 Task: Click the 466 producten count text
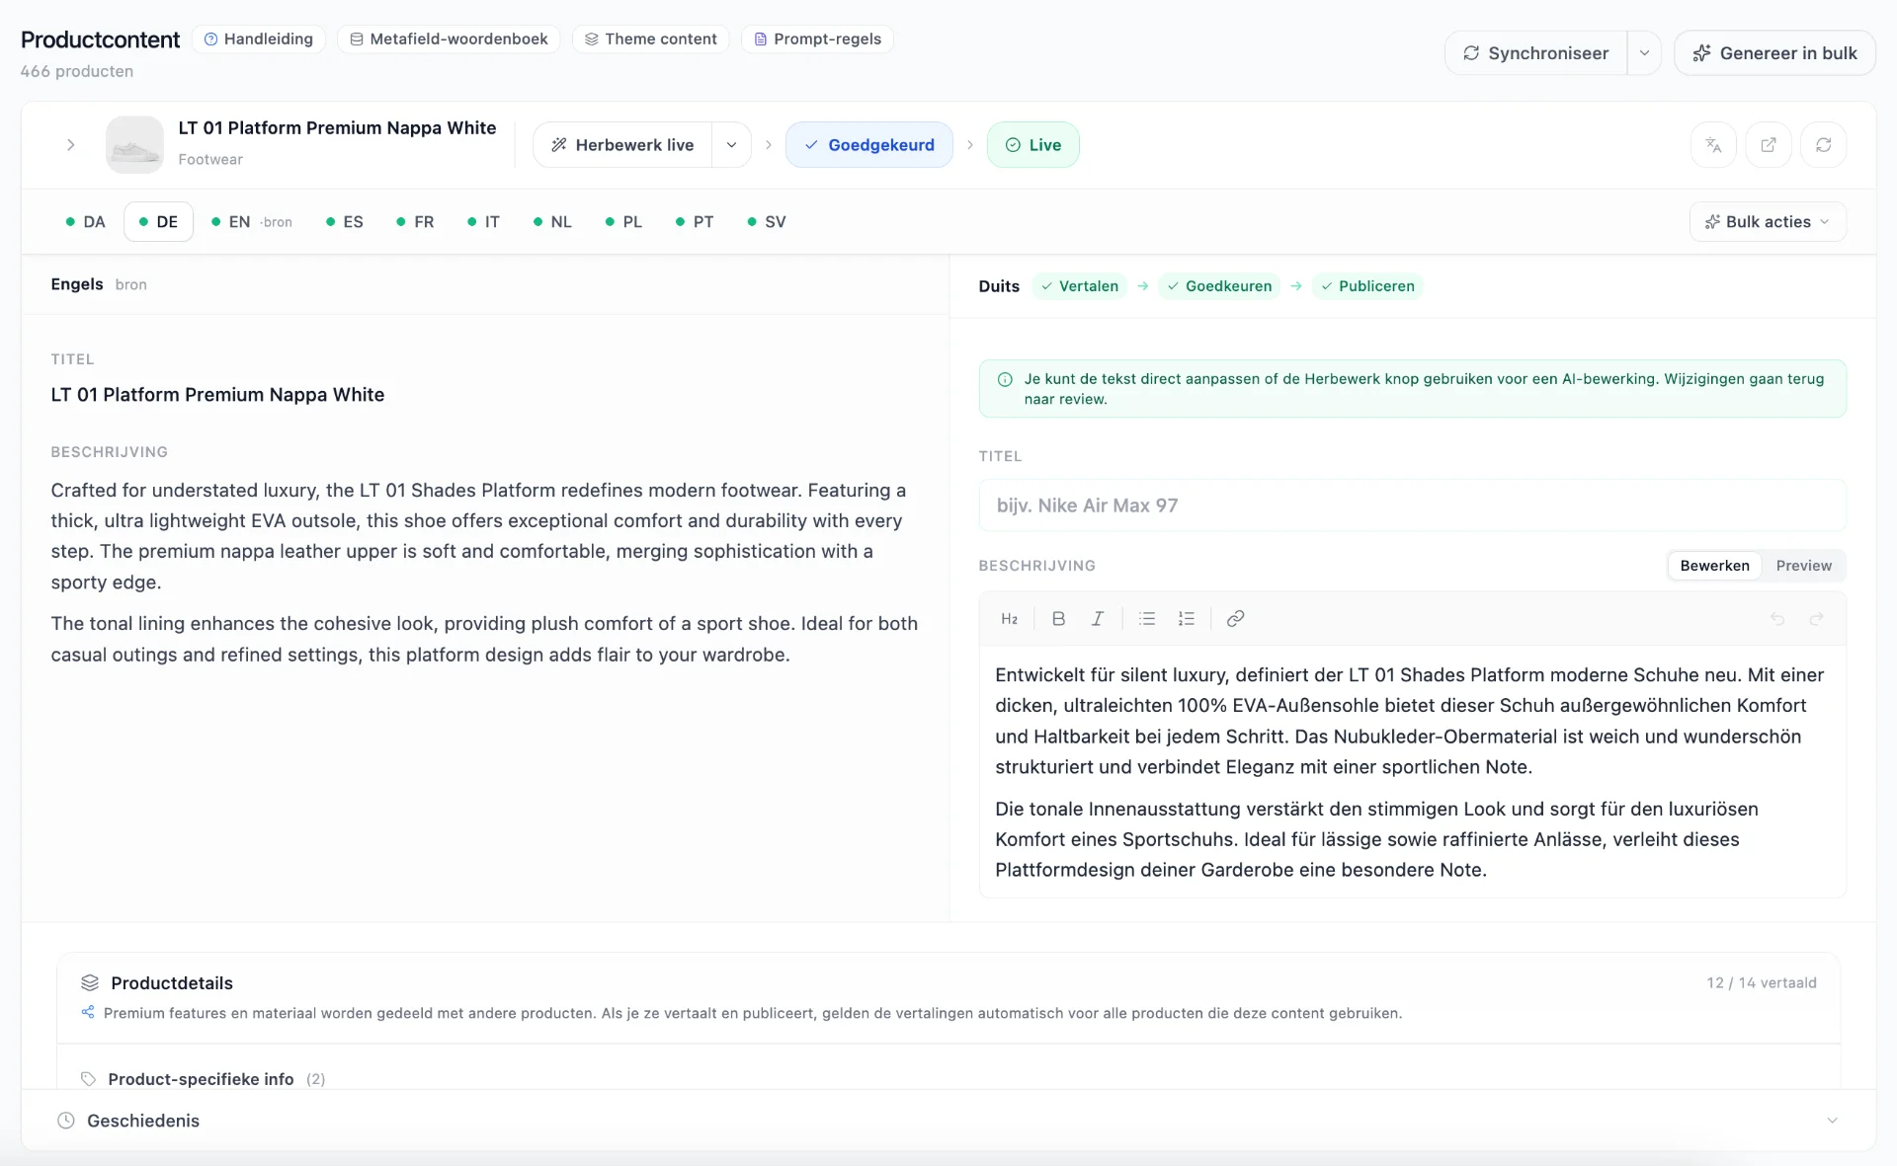click(77, 71)
